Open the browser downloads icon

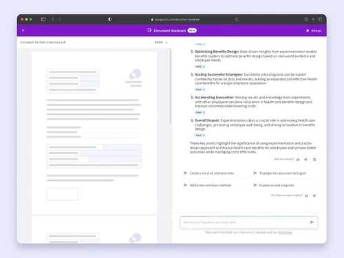tap(306, 19)
